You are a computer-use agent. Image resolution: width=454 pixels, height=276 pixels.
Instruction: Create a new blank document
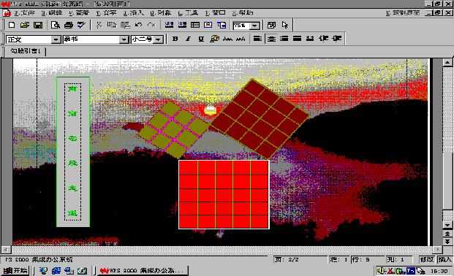tap(12, 25)
